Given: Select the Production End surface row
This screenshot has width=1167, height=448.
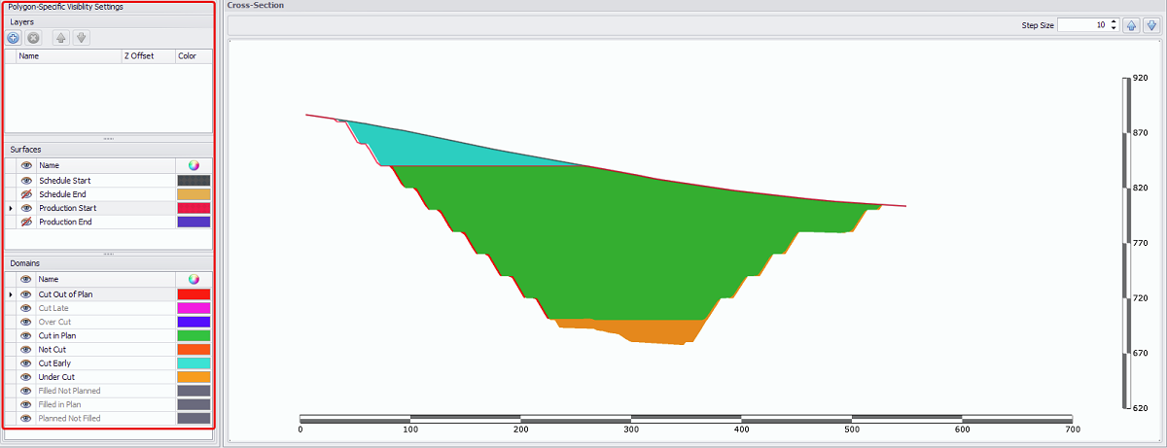Looking at the screenshot, I should 109,222.
